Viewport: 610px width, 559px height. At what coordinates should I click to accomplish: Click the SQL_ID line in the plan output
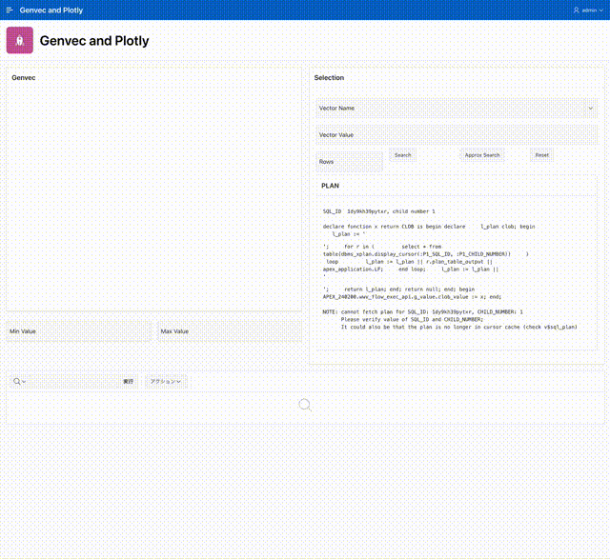(379, 211)
